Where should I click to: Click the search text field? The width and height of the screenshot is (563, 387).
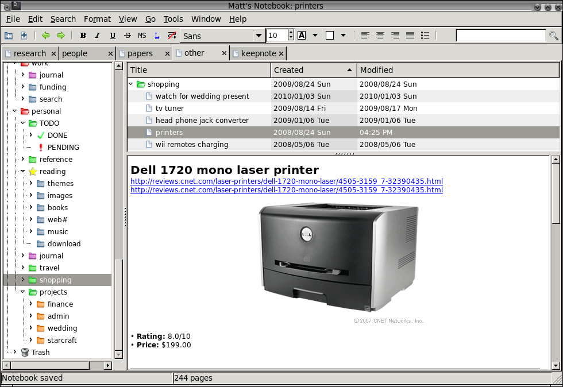[x=500, y=36]
